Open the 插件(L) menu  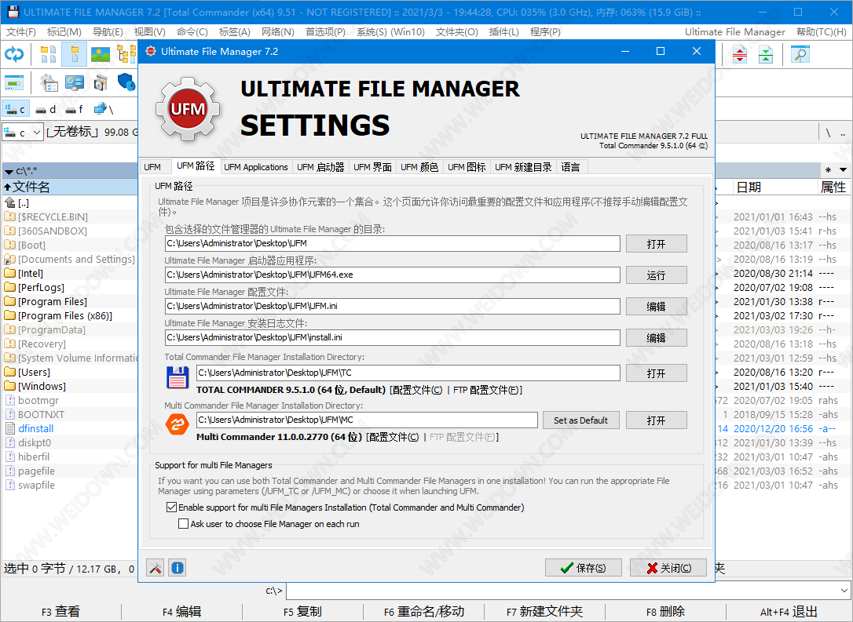[504, 32]
